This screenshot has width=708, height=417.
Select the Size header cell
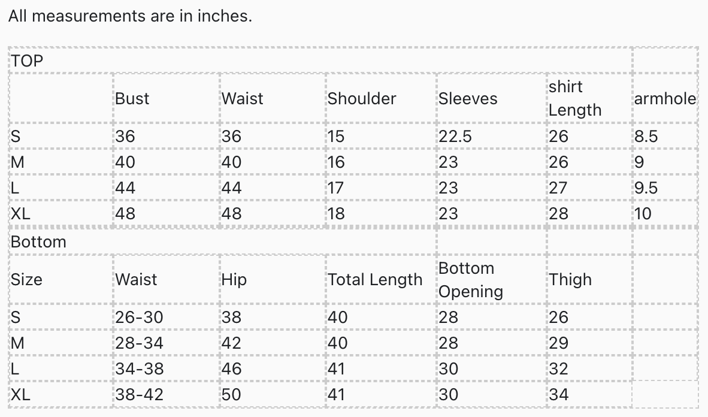coord(26,280)
